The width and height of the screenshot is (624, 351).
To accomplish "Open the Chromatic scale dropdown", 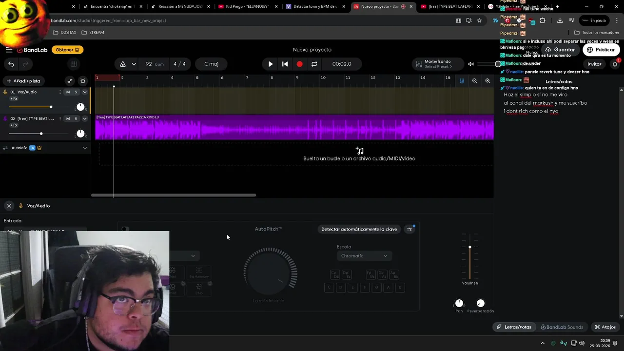I will (x=364, y=256).
